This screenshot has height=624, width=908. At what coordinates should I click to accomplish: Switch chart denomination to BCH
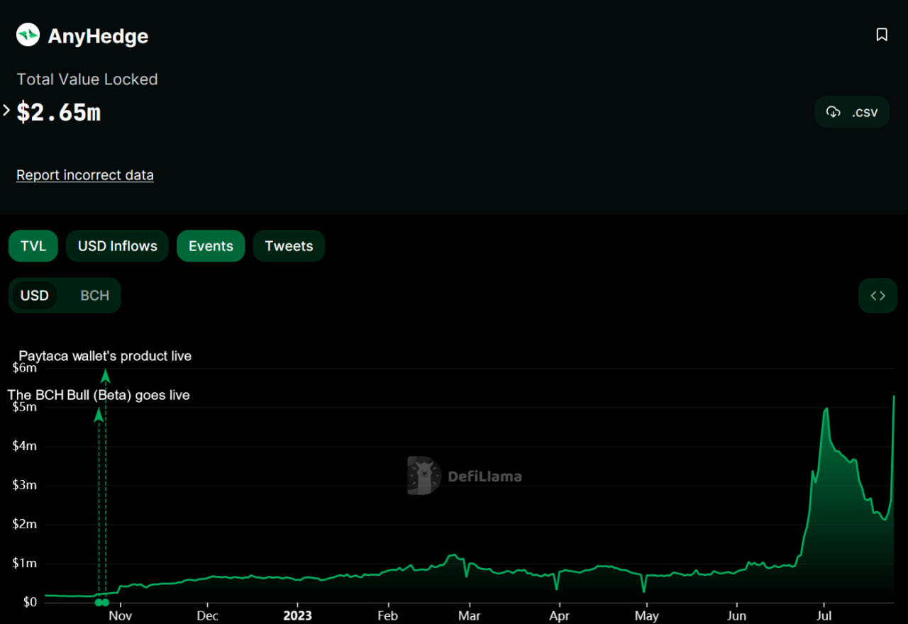tap(94, 296)
